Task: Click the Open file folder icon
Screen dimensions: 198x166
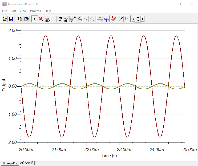Action: [5, 19]
